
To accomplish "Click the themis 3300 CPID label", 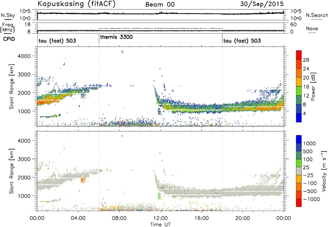I will 116,37.
